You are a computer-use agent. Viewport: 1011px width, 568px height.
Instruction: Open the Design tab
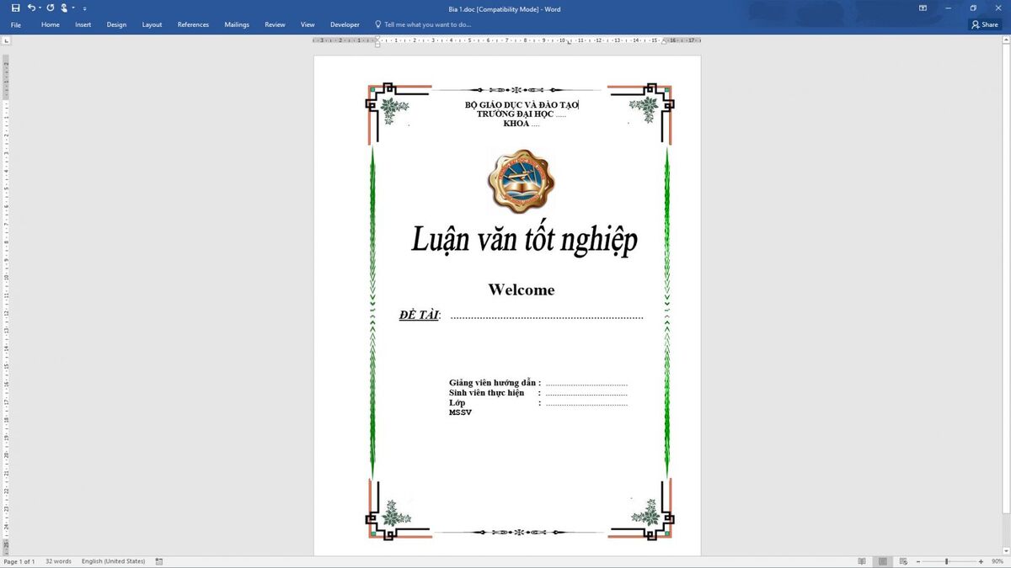[x=116, y=24]
